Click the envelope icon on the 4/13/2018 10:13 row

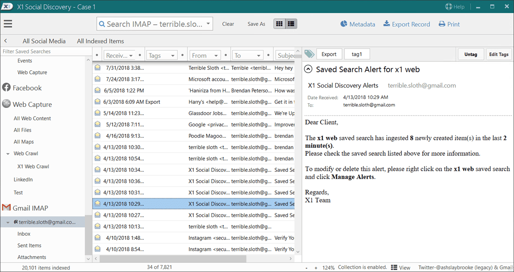point(98,227)
